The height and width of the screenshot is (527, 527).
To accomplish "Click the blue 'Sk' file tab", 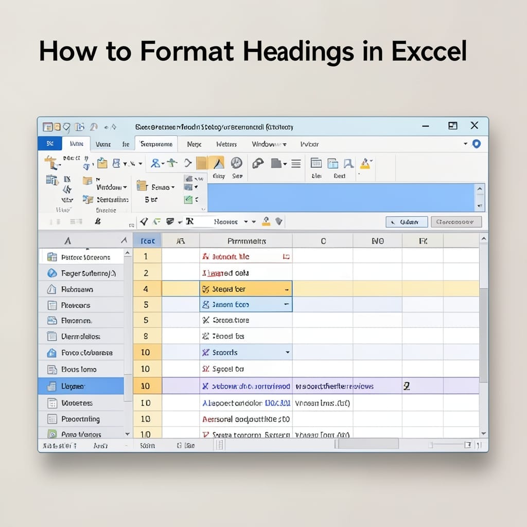I will pyautogui.click(x=50, y=144).
